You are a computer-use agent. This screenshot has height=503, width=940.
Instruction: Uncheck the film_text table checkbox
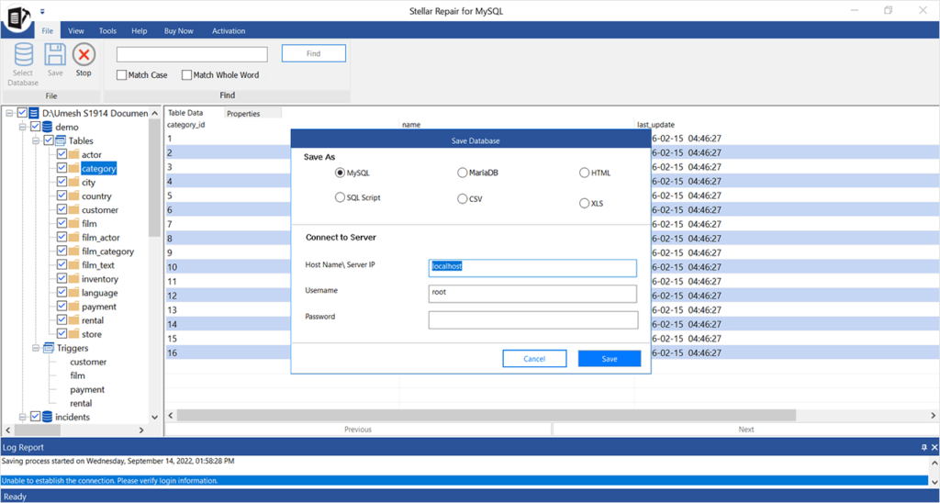tap(62, 265)
